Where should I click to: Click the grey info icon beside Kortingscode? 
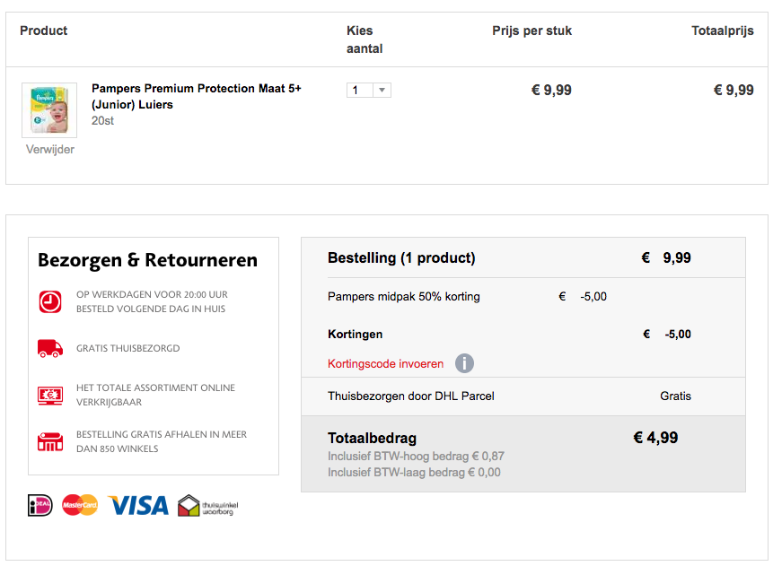464,363
